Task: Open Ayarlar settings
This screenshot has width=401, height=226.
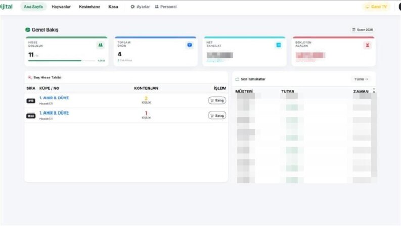Action: (x=140, y=7)
